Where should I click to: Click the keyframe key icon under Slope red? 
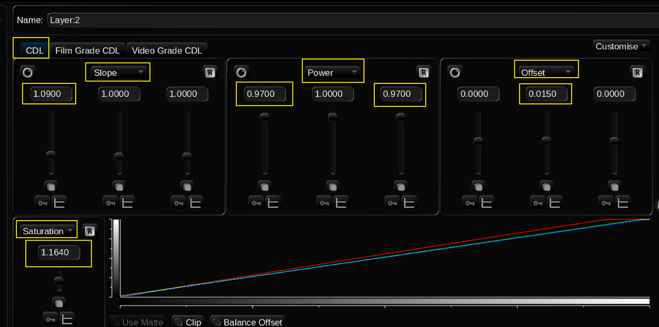[43, 203]
